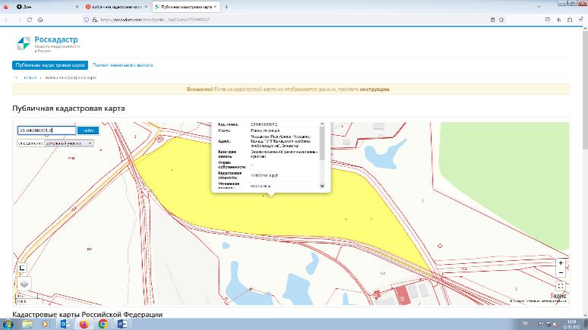The width and height of the screenshot is (588, 330).
Task: Open Microsoft Word from the taskbar
Action: tap(122, 324)
